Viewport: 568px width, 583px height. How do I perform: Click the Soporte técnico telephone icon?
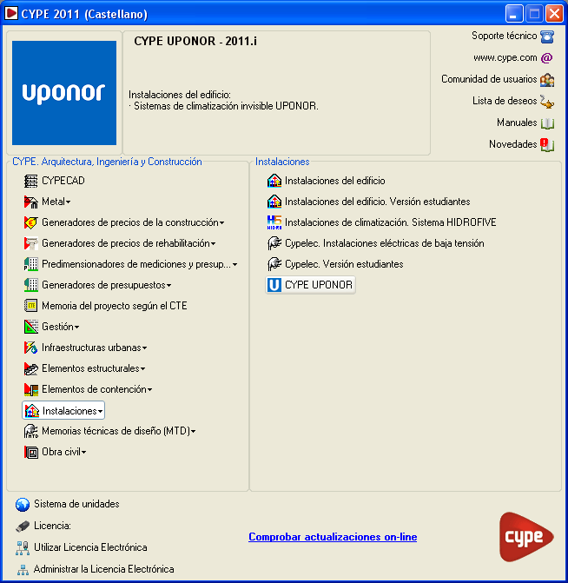(547, 36)
